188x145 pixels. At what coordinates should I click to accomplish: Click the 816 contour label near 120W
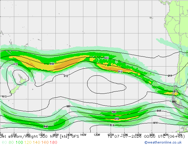tap(112, 125)
